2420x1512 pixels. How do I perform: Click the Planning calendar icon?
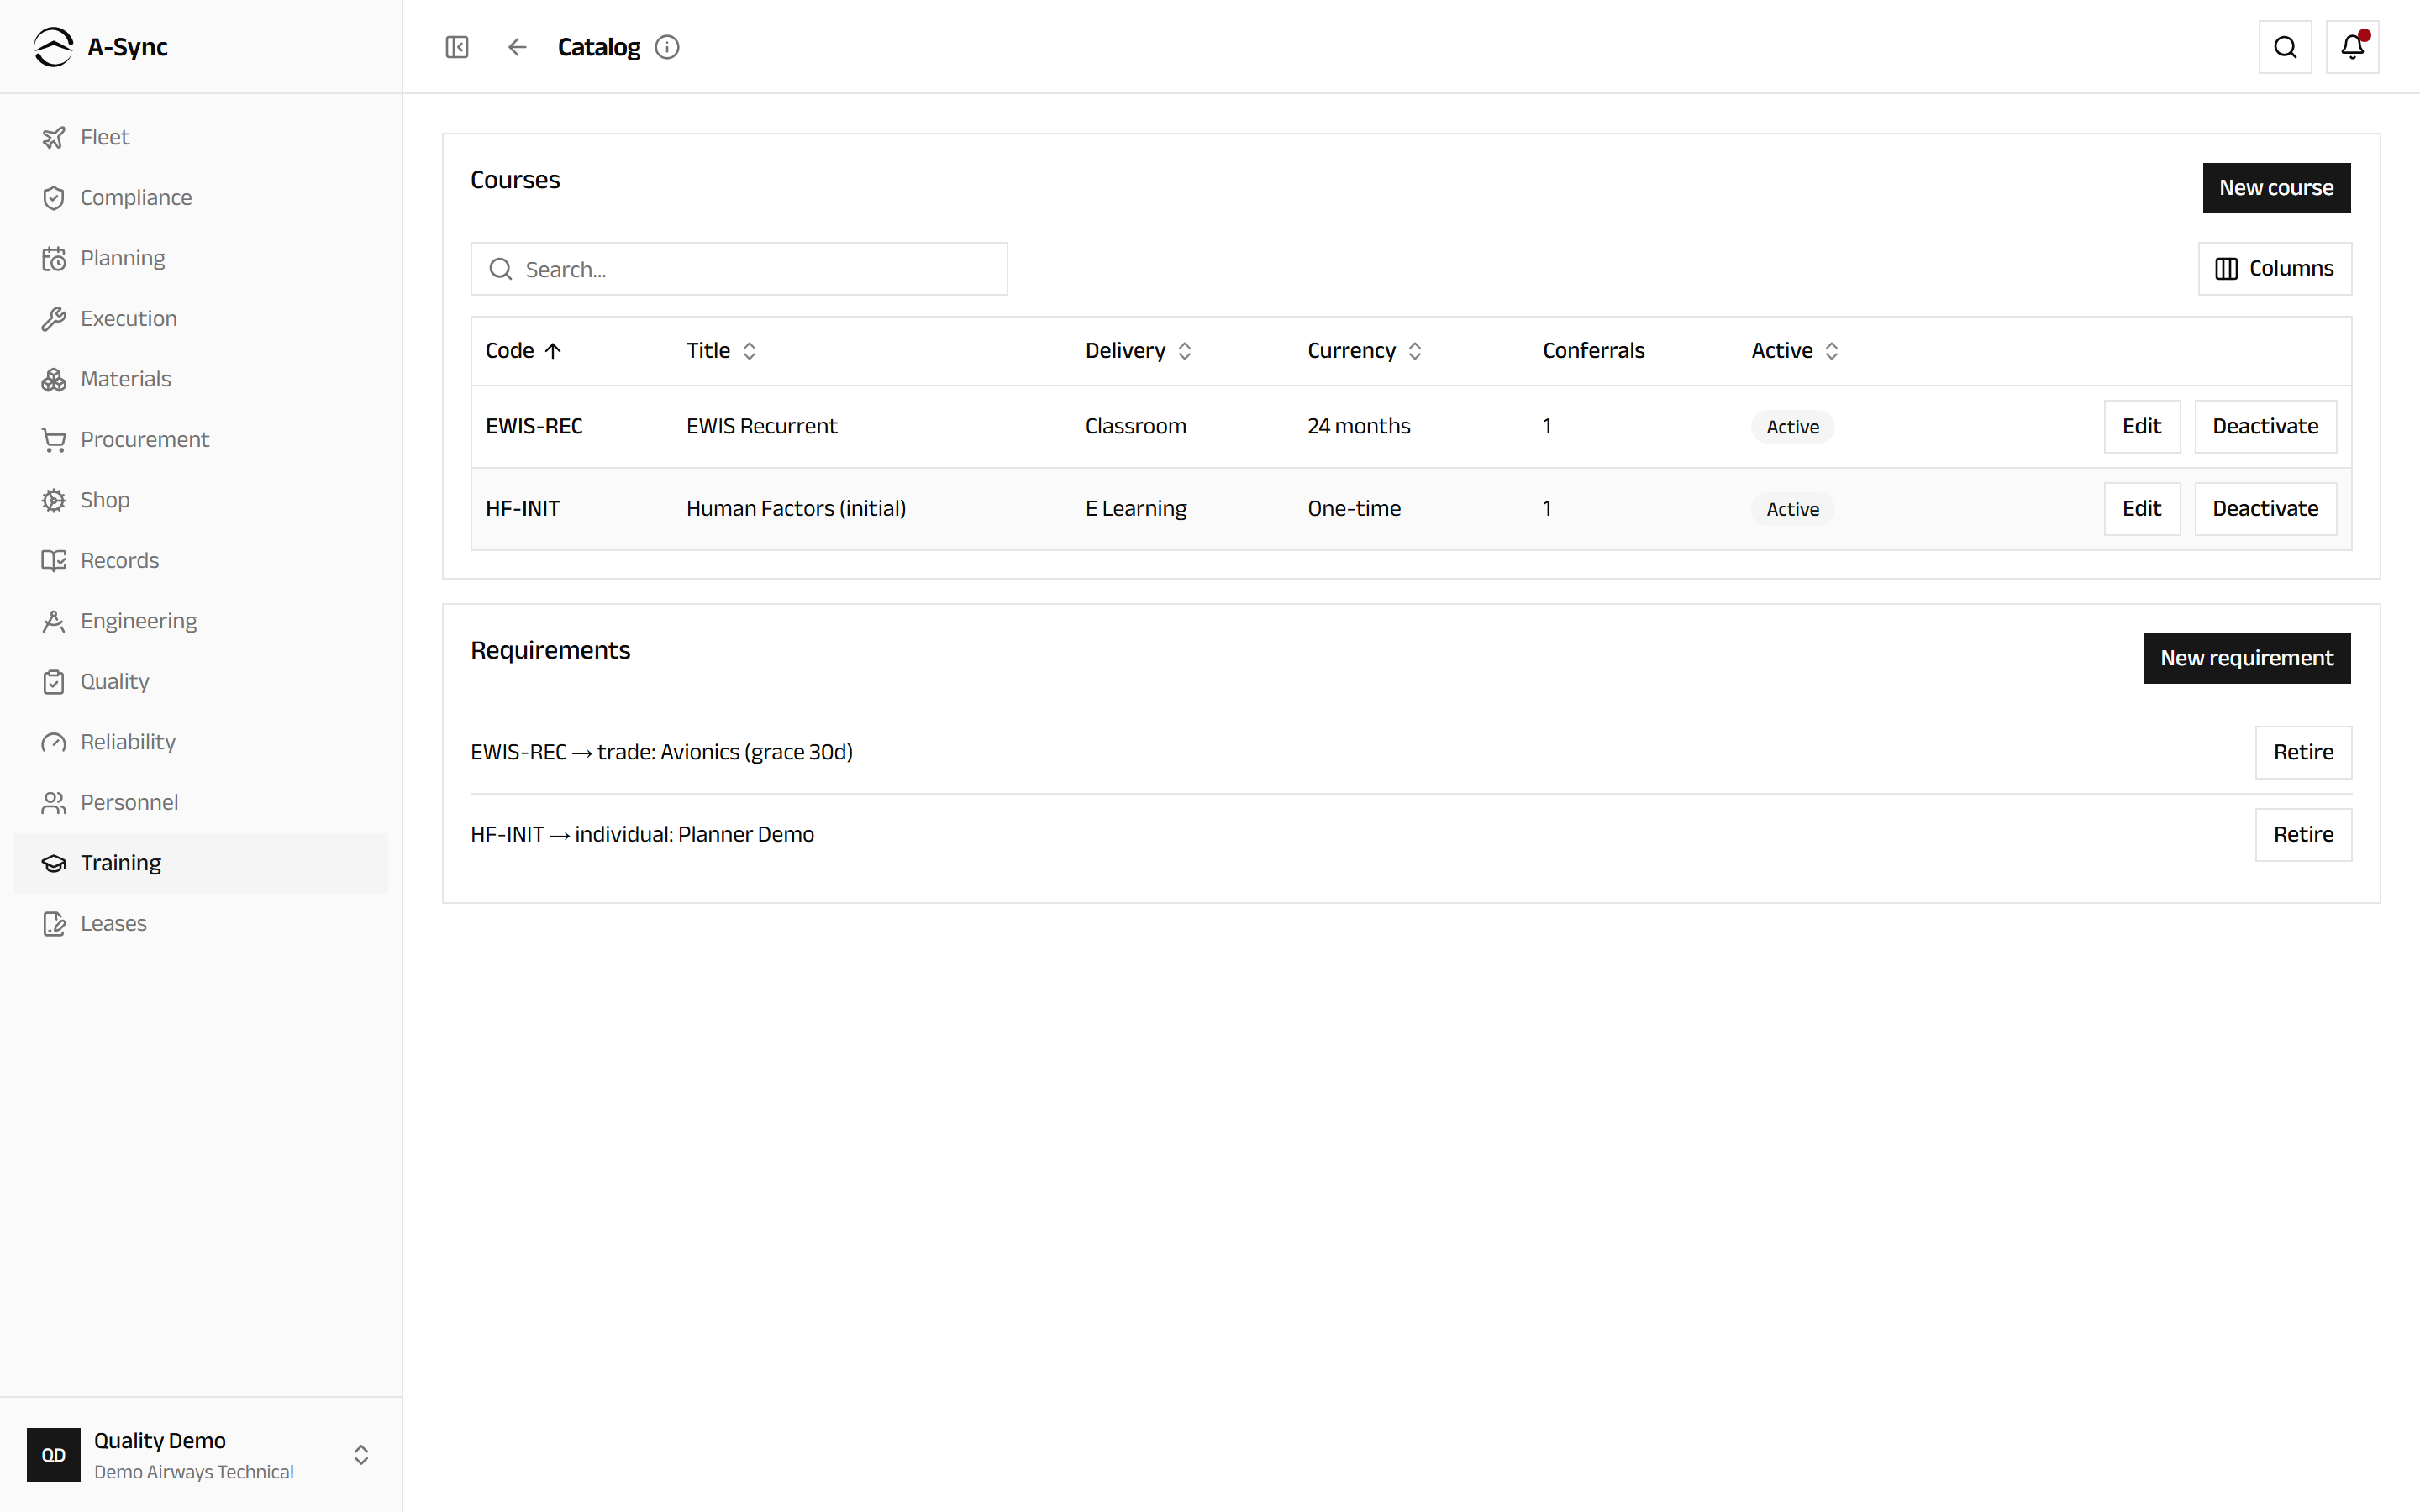coord(54,258)
